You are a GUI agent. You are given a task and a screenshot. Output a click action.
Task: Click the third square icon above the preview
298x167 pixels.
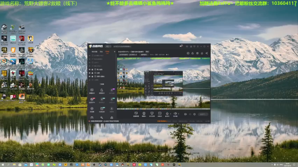tap(197, 53)
